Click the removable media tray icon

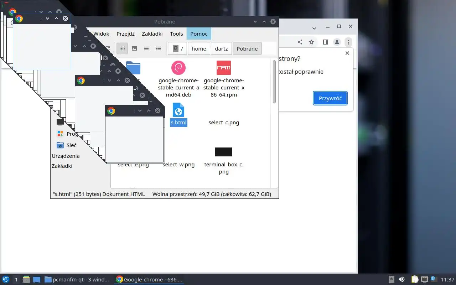(391, 279)
